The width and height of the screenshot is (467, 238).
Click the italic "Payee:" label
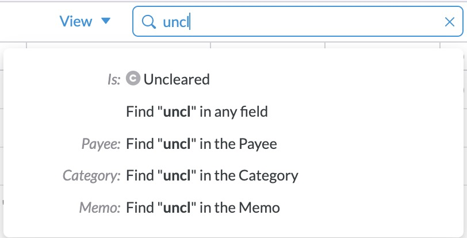click(101, 144)
